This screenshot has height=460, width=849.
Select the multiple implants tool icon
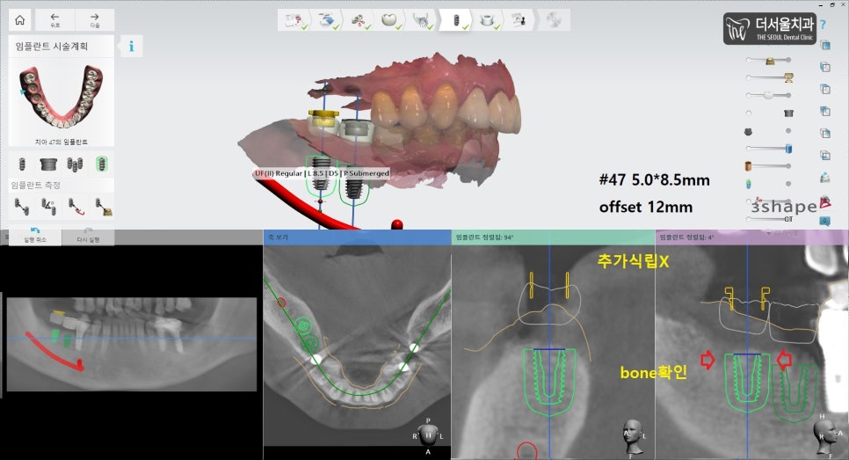coord(75,164)
